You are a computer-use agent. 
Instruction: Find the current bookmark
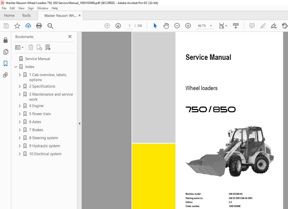point(48,48)
